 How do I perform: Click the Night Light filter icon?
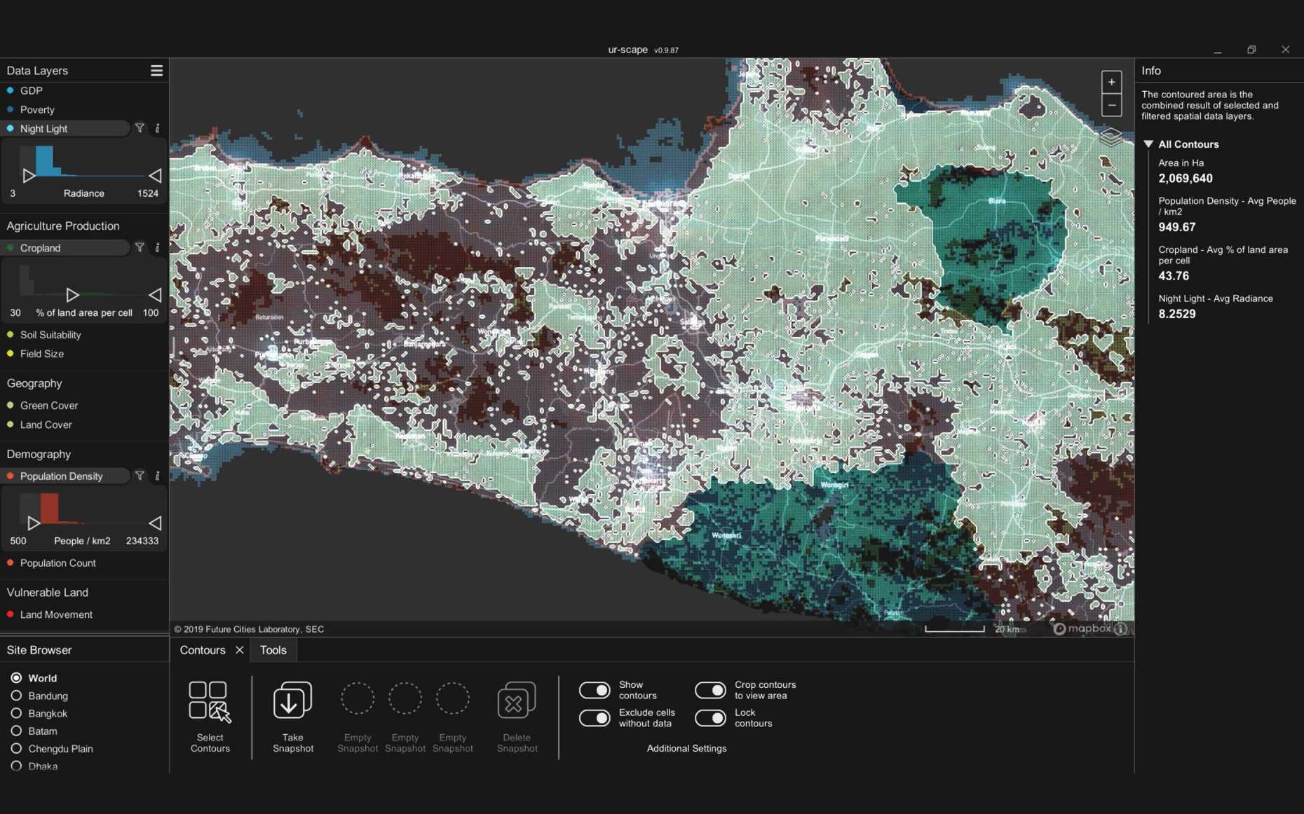coord(140,128)
